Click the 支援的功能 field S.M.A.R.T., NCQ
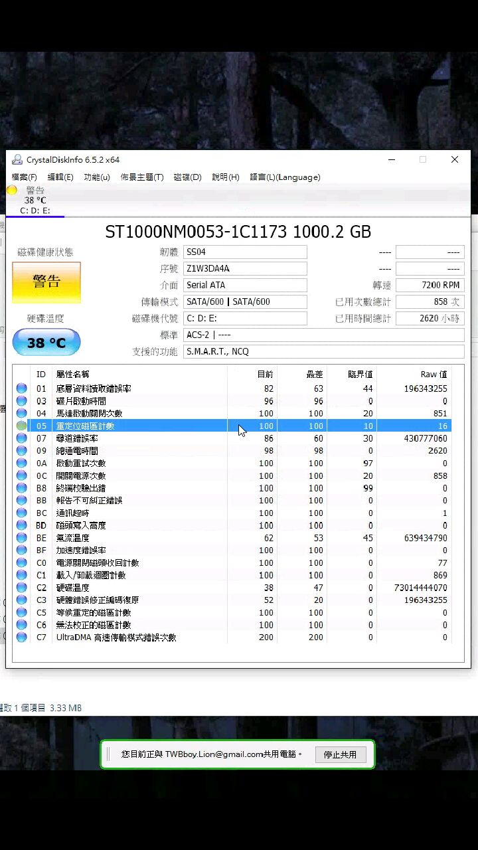Viewport: 478px width, 850px height. pos(323,351)
